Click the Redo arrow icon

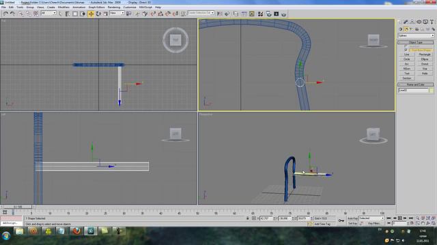tap(12, 14)
